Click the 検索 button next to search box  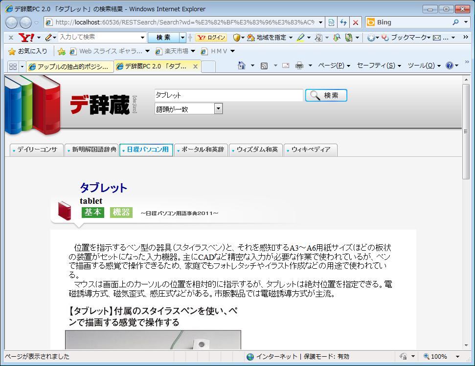click(326, 95)
